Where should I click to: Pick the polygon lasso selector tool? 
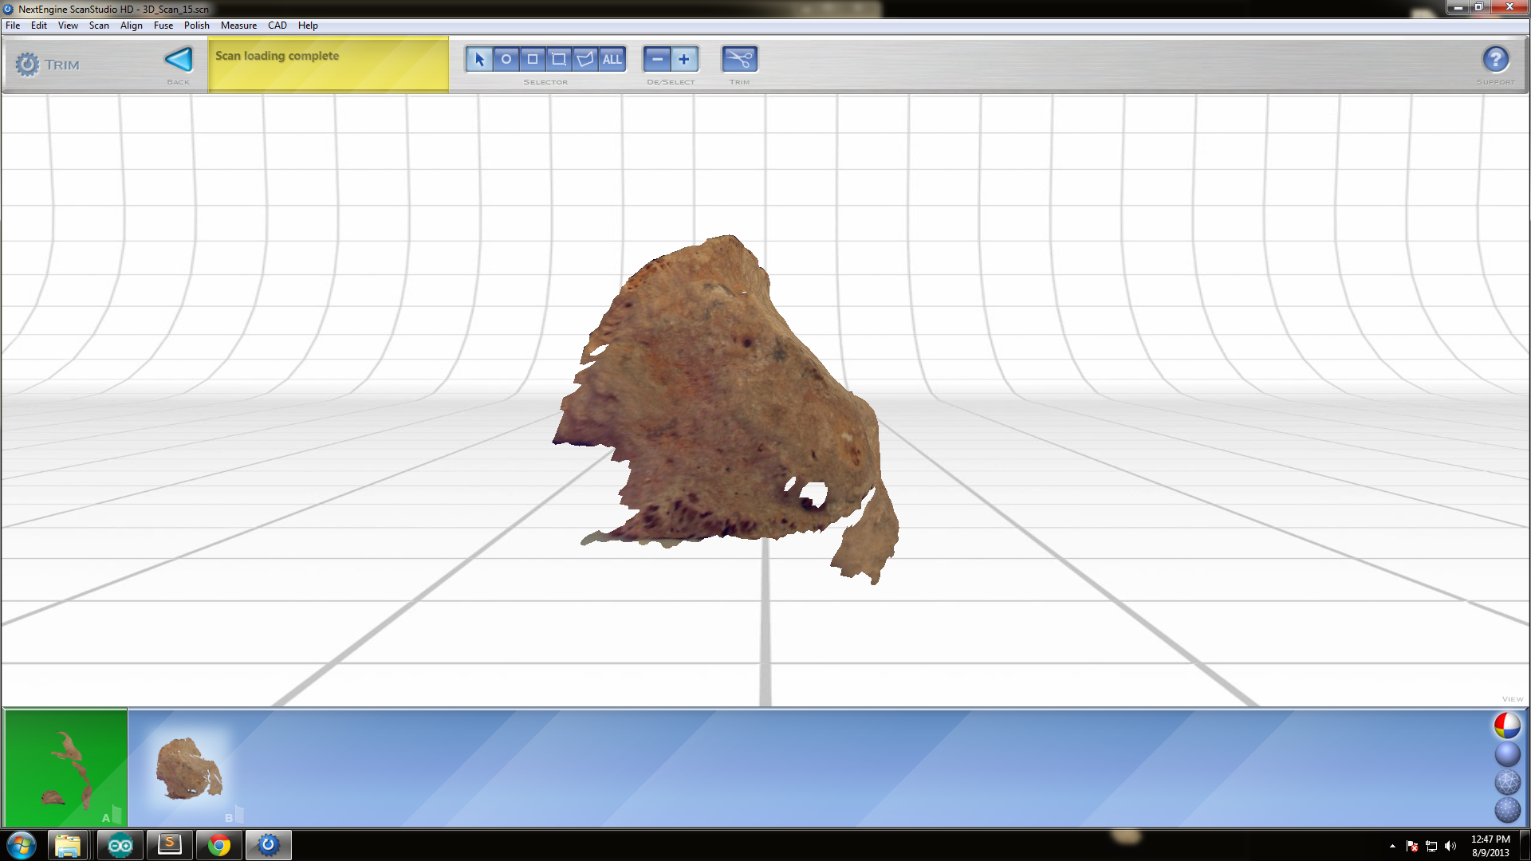pos(585,59)
